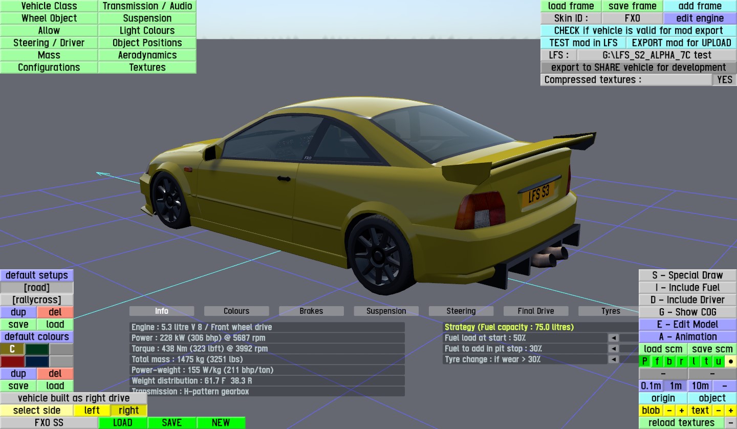737x429 pixels.
Task: Decrease blob size with its minus button
Action: point(669,411)
